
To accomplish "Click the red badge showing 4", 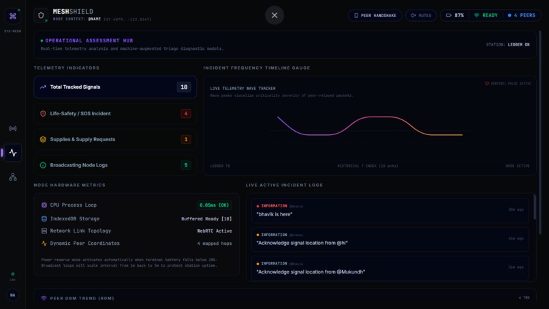I will coord(186,114).
